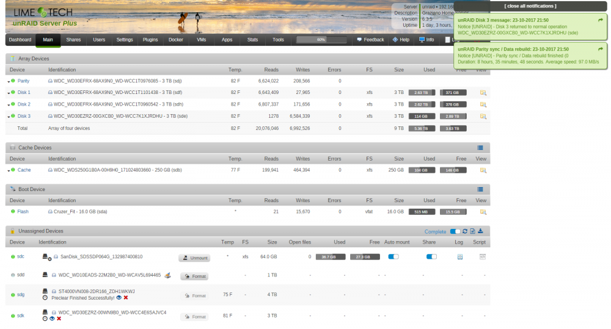The height and width of the screenshot is (329, 611).
Task: Format the WDC_WD10EADS sdd drive
Action: 194,276
